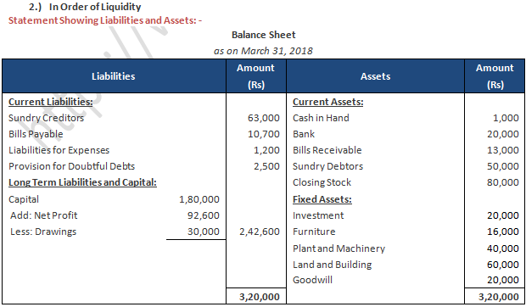Click the Closing Stock amount 80,000

[503, 182]
